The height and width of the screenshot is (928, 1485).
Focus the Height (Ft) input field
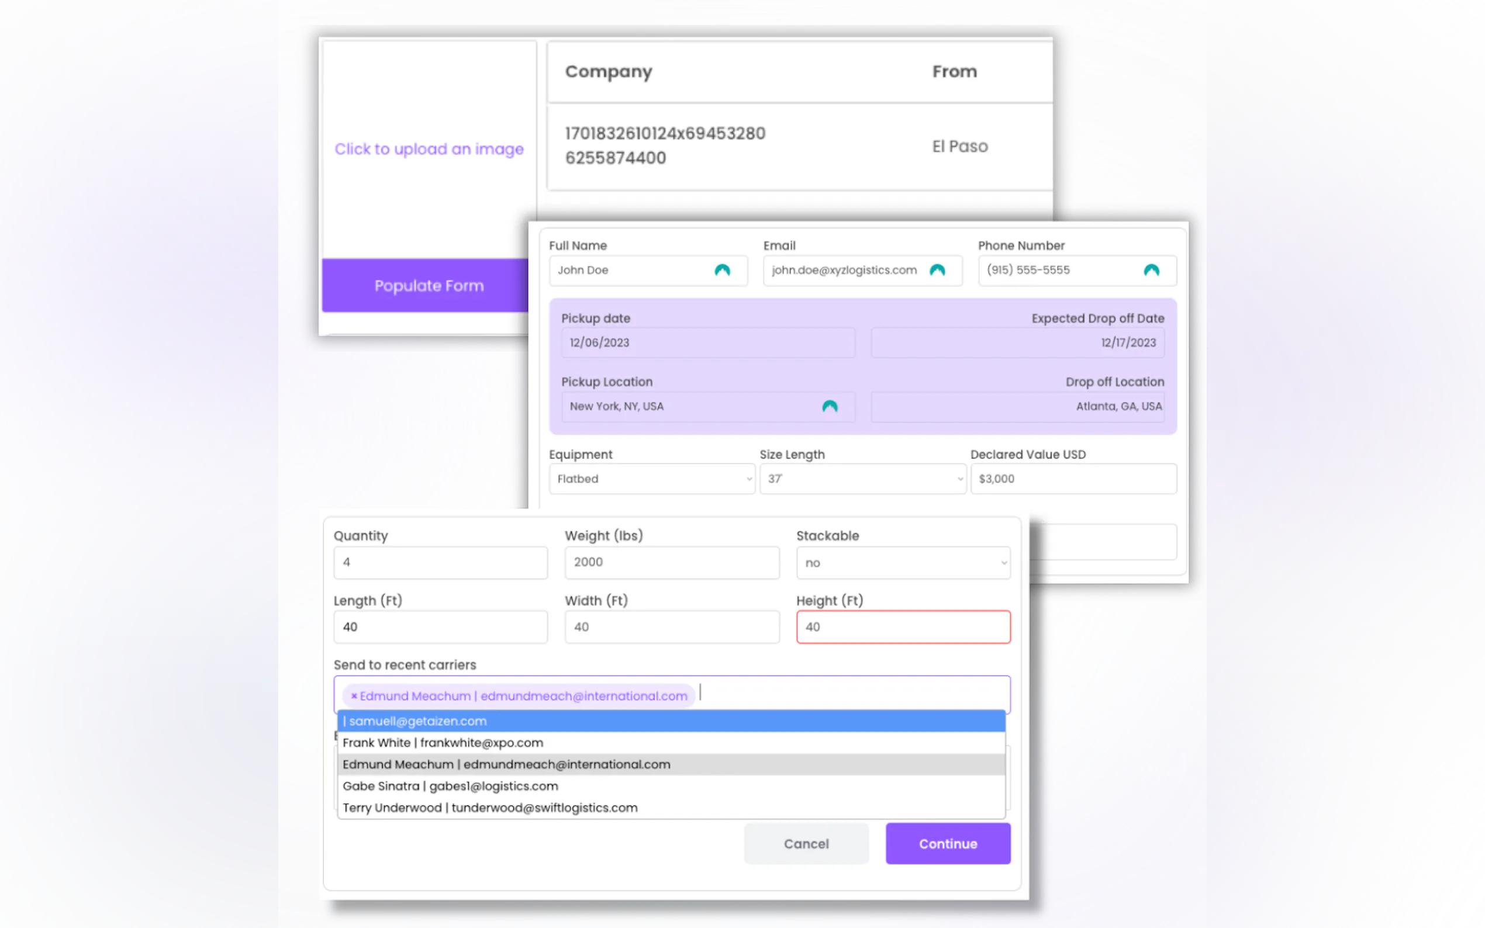903,626
